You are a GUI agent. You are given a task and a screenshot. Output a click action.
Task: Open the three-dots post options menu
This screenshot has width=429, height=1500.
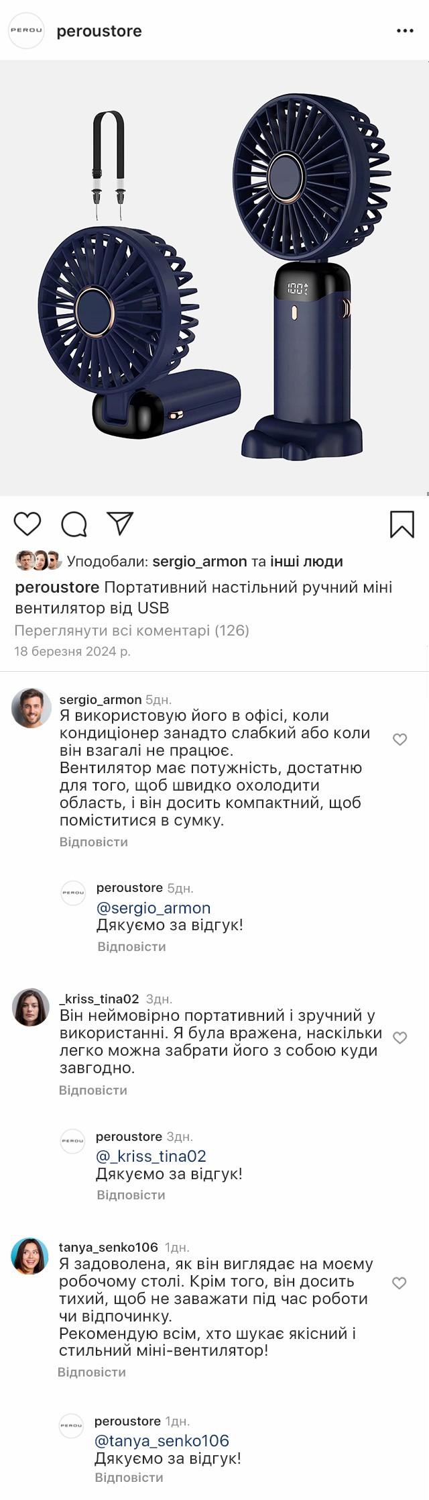pos(405,31)
